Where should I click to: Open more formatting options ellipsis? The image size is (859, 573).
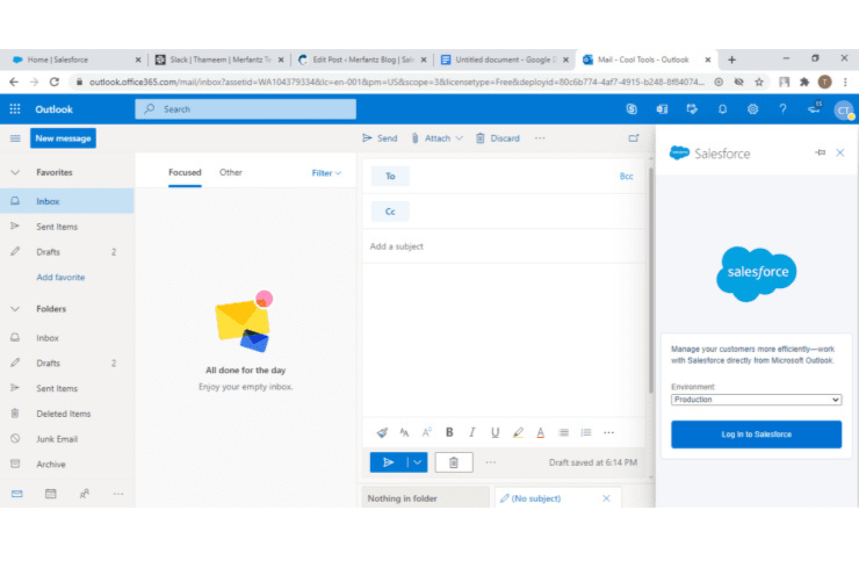point(608,433)
